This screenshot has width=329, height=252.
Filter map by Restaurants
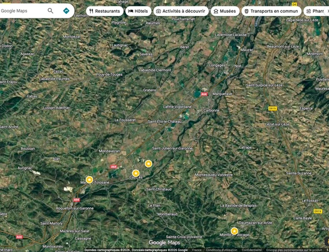coord(104,11)
